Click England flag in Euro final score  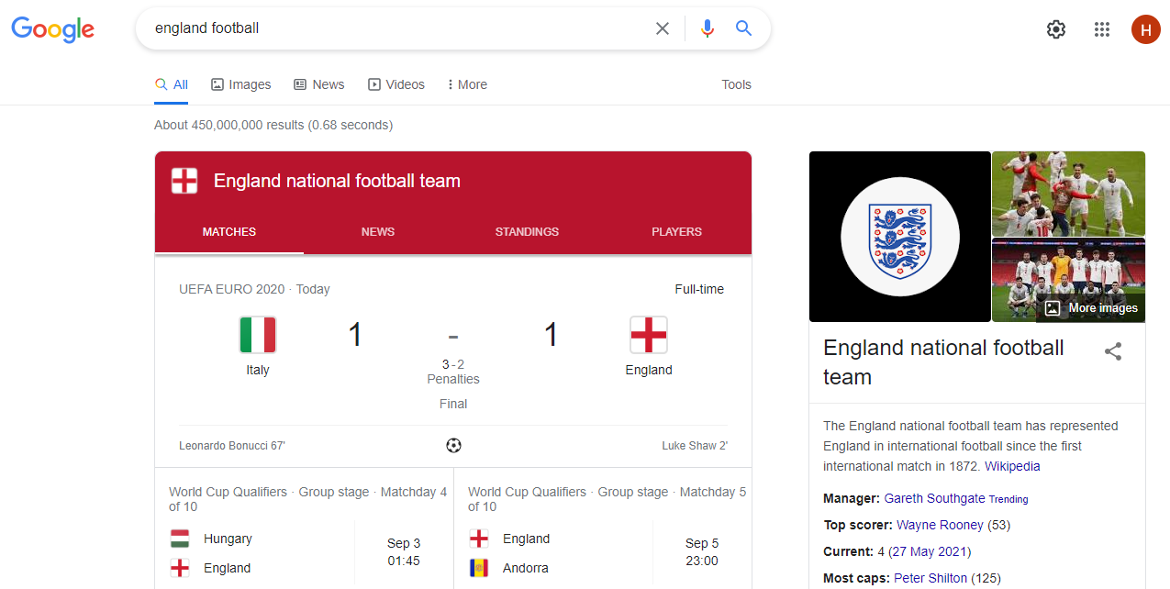pos(649,335)
